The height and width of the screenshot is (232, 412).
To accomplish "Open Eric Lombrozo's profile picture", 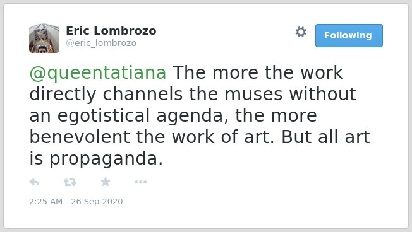I will click(44, 38).
